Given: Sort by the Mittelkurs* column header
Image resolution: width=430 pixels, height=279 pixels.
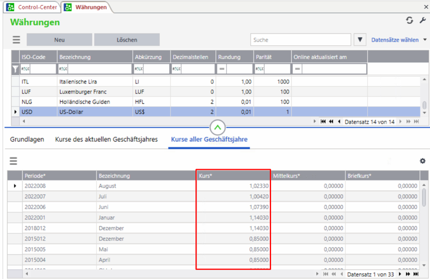Looking at the screenshot, I should click(308, 176).
